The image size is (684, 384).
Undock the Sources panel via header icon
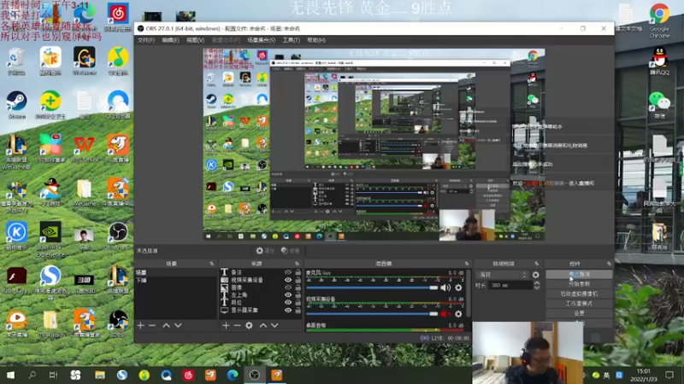[297, 264]
